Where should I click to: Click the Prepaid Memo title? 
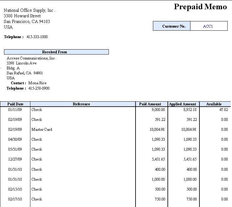[x=200, y=7]
